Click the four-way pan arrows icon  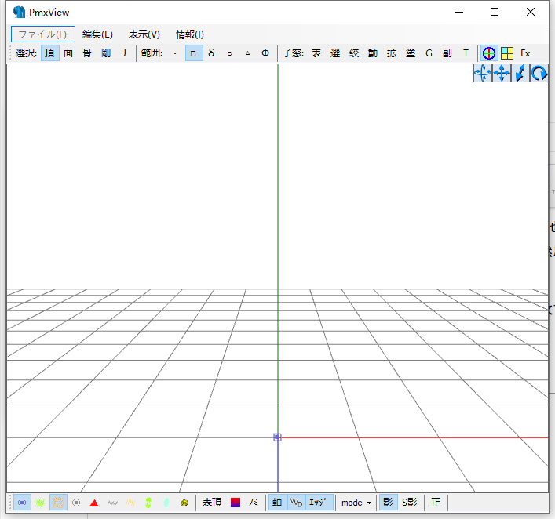point(502,74)
